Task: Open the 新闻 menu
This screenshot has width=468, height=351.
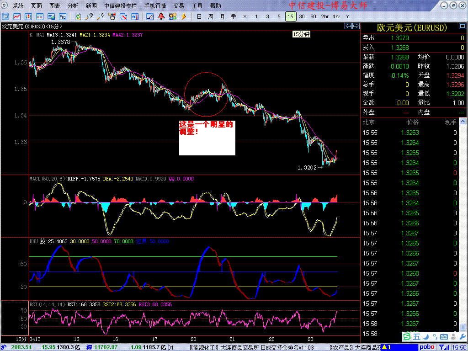Action: [x=91, y=5]
